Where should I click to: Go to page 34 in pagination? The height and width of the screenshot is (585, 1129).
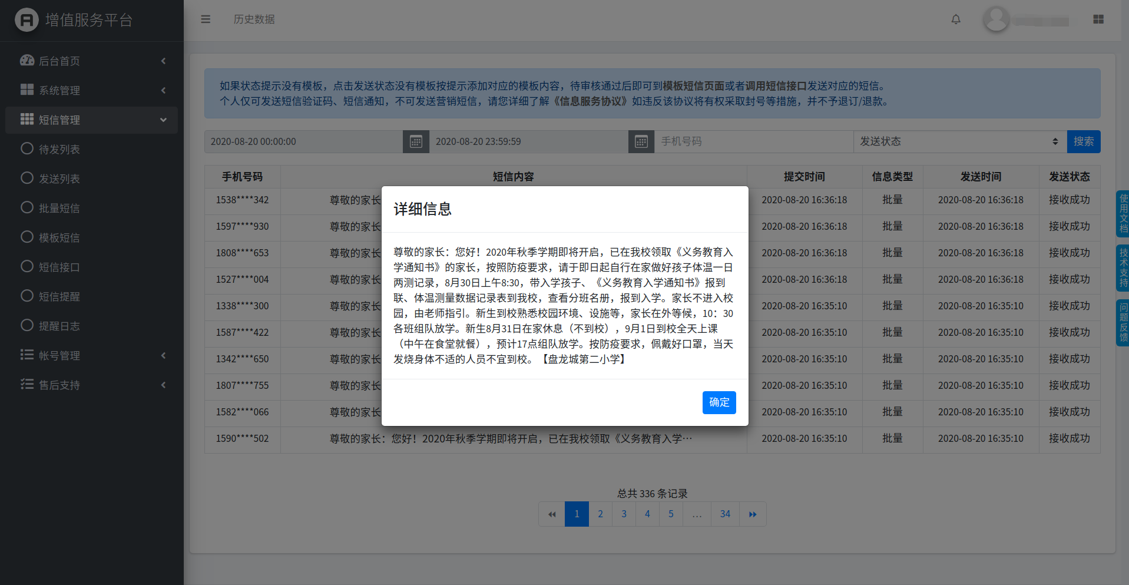(725, 514)
